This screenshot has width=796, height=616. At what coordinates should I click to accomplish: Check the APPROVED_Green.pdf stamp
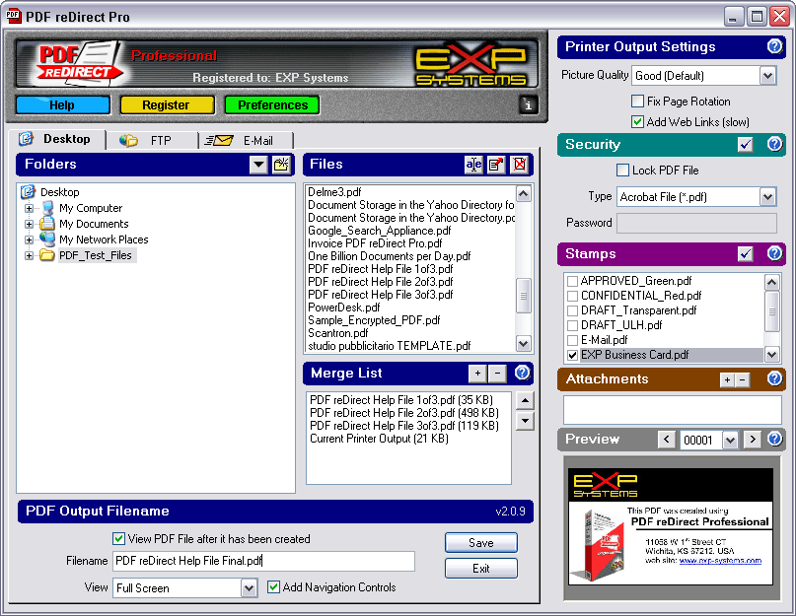click(573, 281)
